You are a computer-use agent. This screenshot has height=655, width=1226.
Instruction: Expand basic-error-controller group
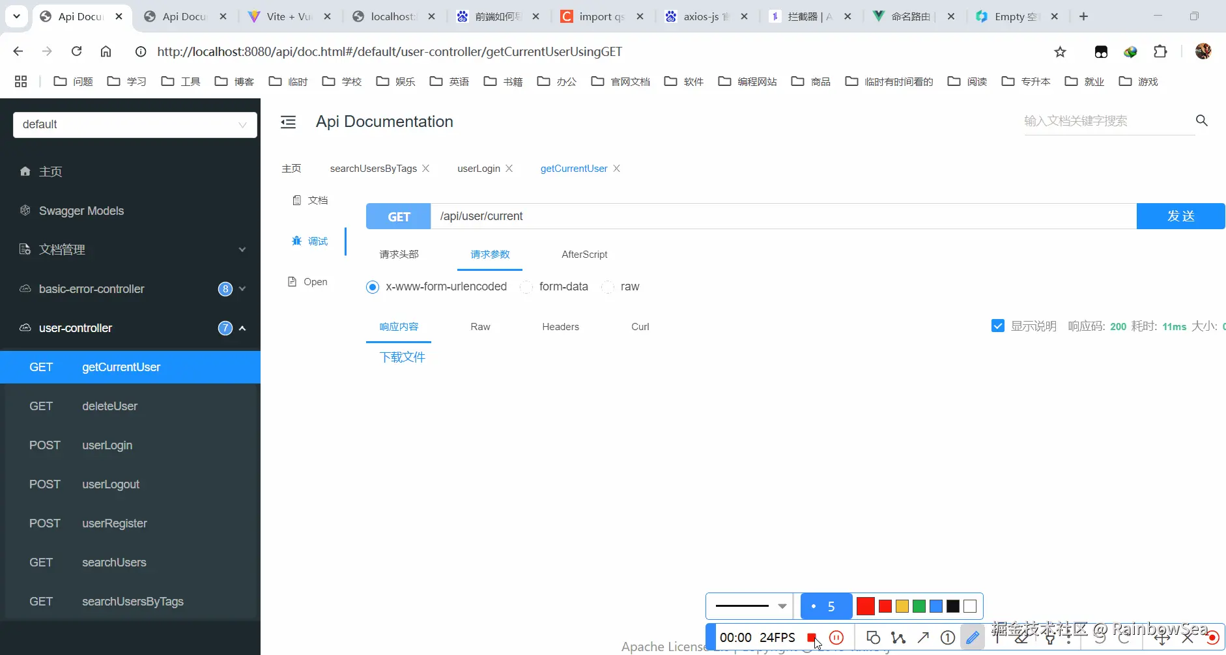click(130, 288)
